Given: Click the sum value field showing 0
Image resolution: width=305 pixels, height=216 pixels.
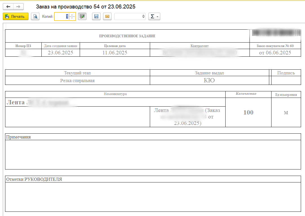Looking at the screenshot, I should click(x=130, y=17).
